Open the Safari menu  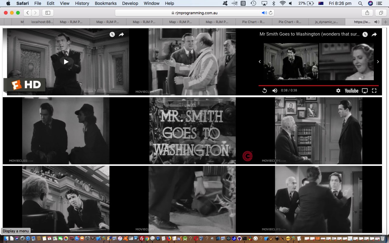coord(23,3)
